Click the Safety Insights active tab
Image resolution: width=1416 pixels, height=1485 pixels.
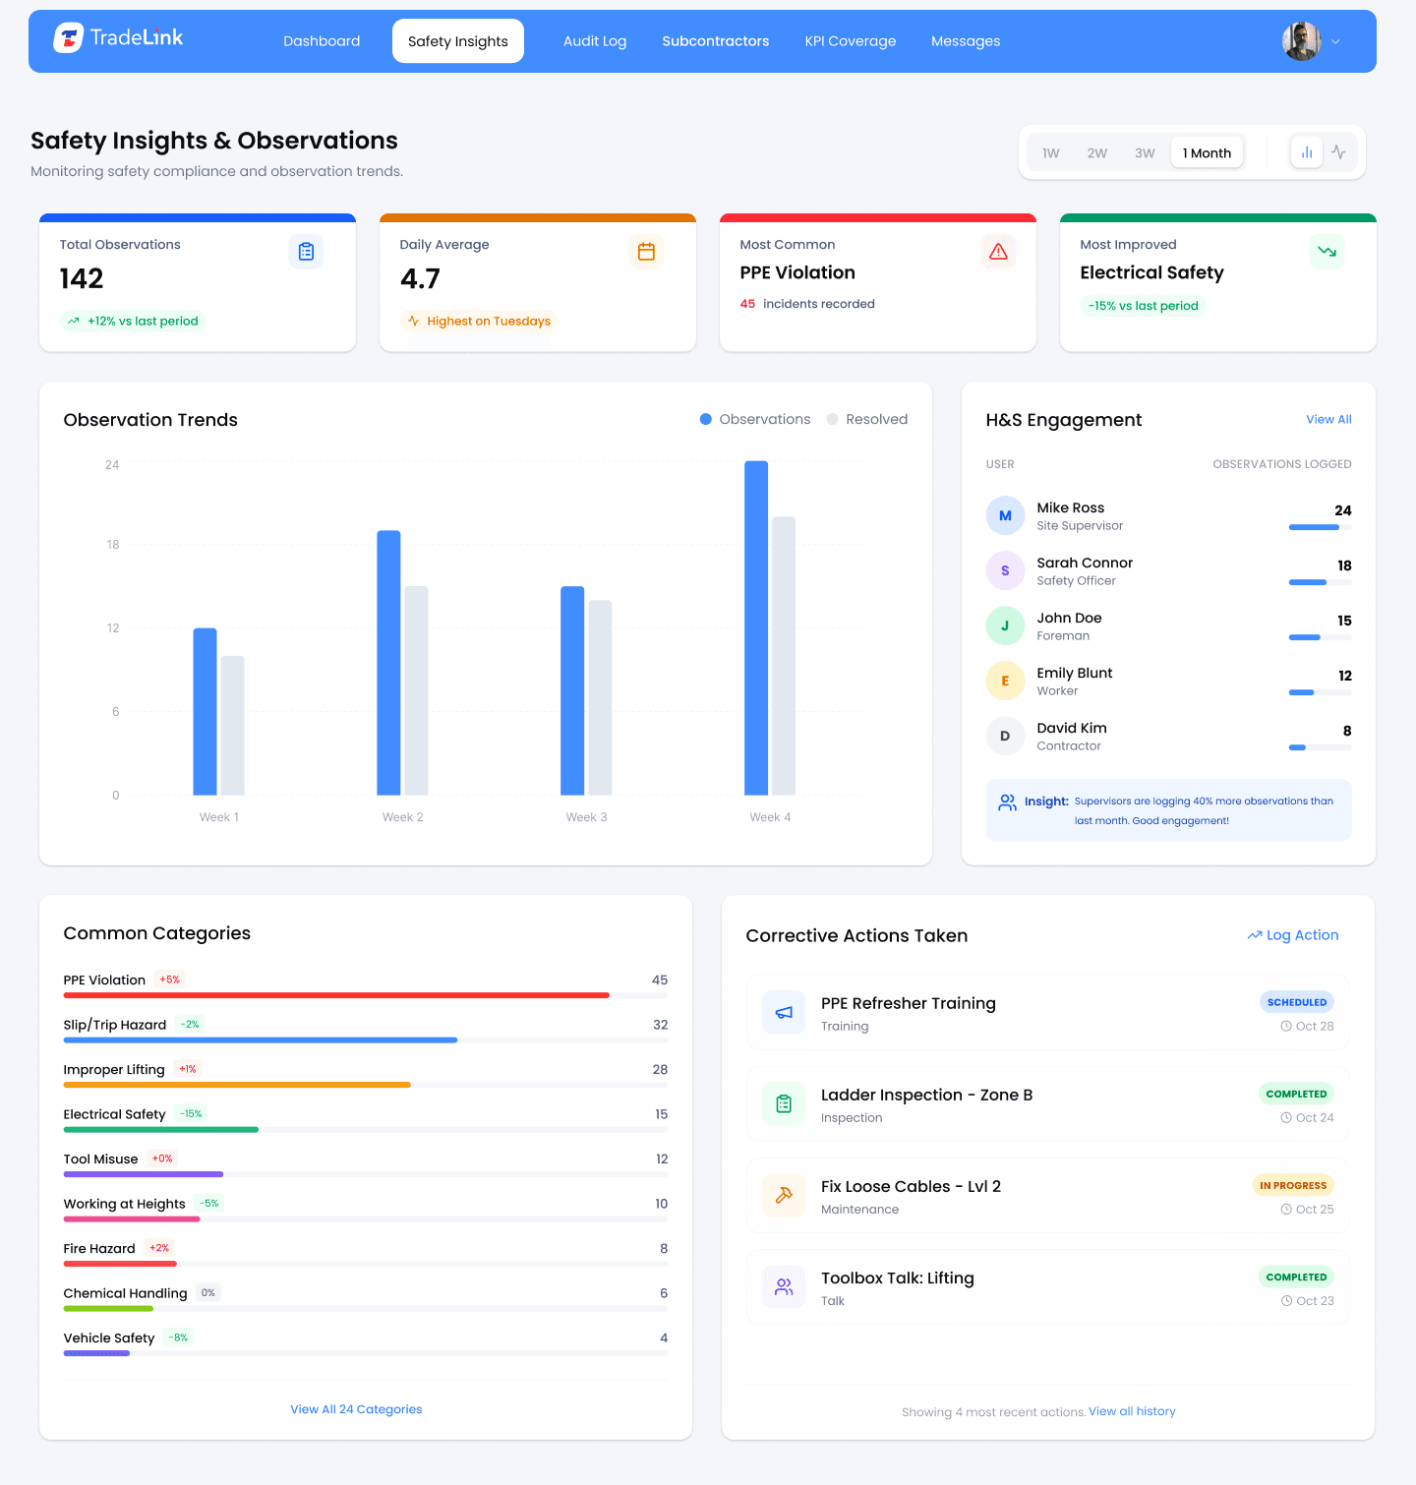pyautogui.click(x=458, y=41)
